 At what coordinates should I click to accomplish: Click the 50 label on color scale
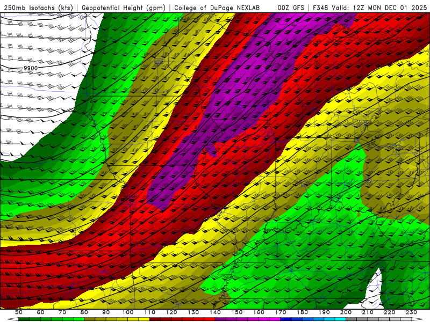[x=19, y=312]
